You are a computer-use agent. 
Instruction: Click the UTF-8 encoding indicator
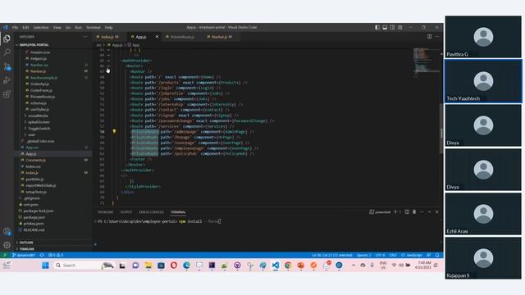point(380,255)
